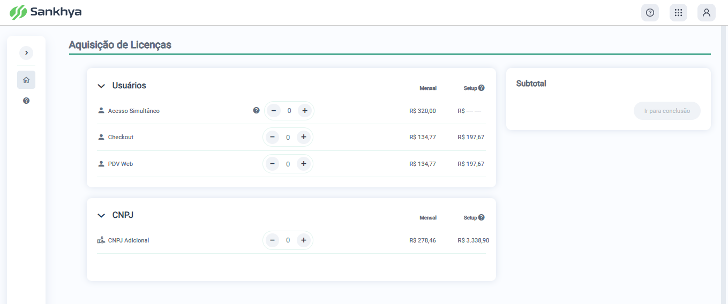Select the Acesso Simultâneo label
728x304 pixels.
(134, 111)
